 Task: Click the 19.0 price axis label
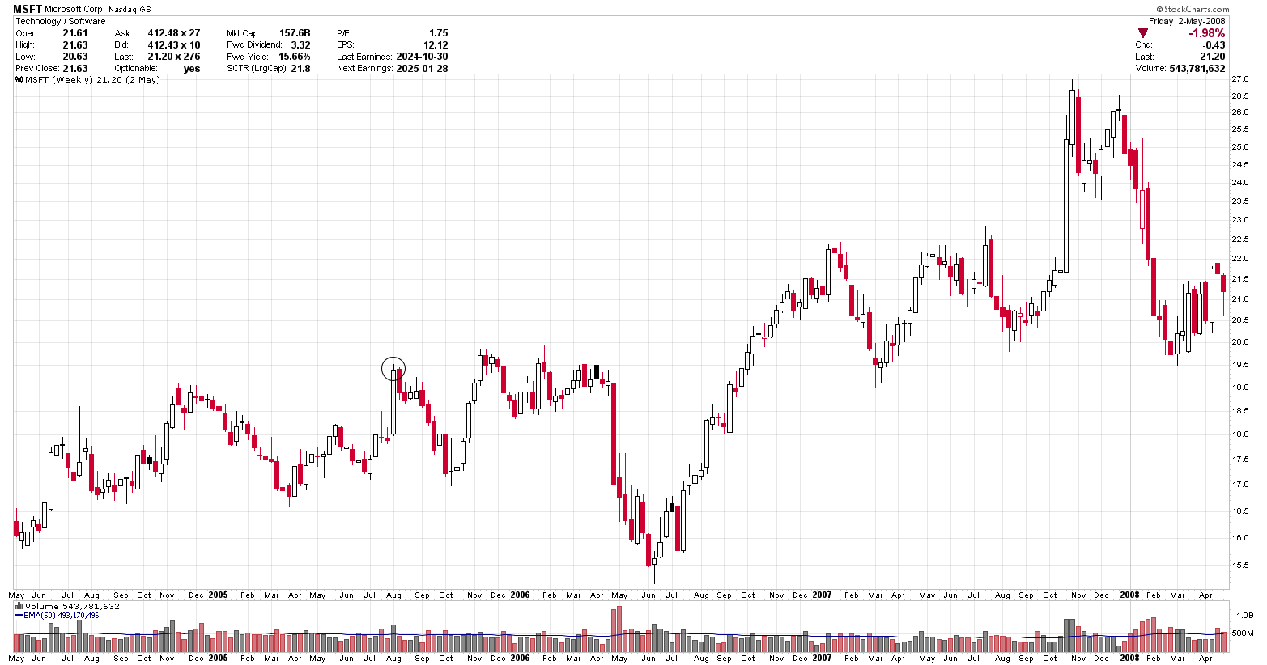(1240, 388)
